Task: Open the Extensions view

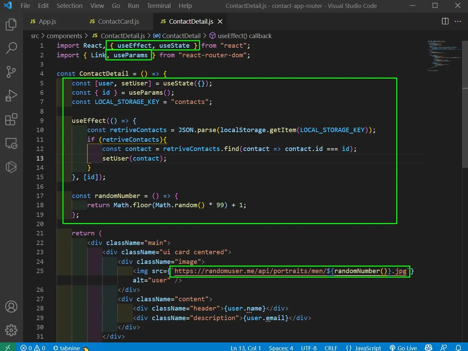Action: coord(11,119)
